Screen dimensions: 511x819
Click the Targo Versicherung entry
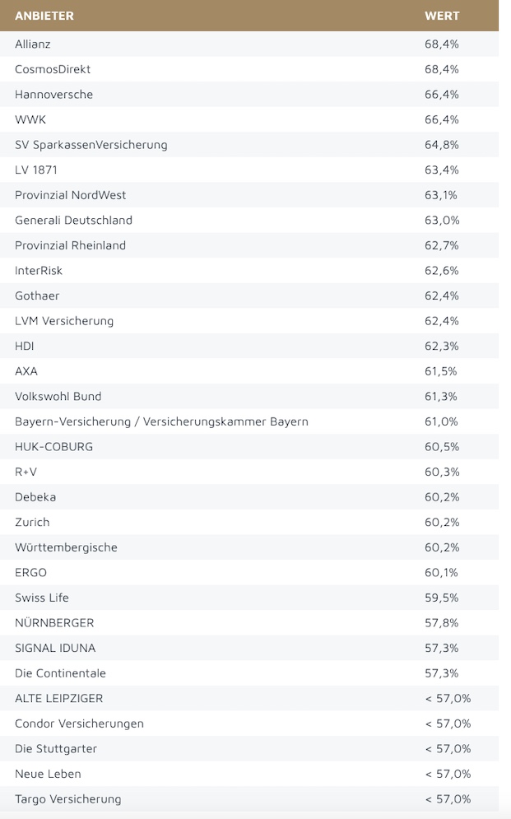[x=67, y=799]
